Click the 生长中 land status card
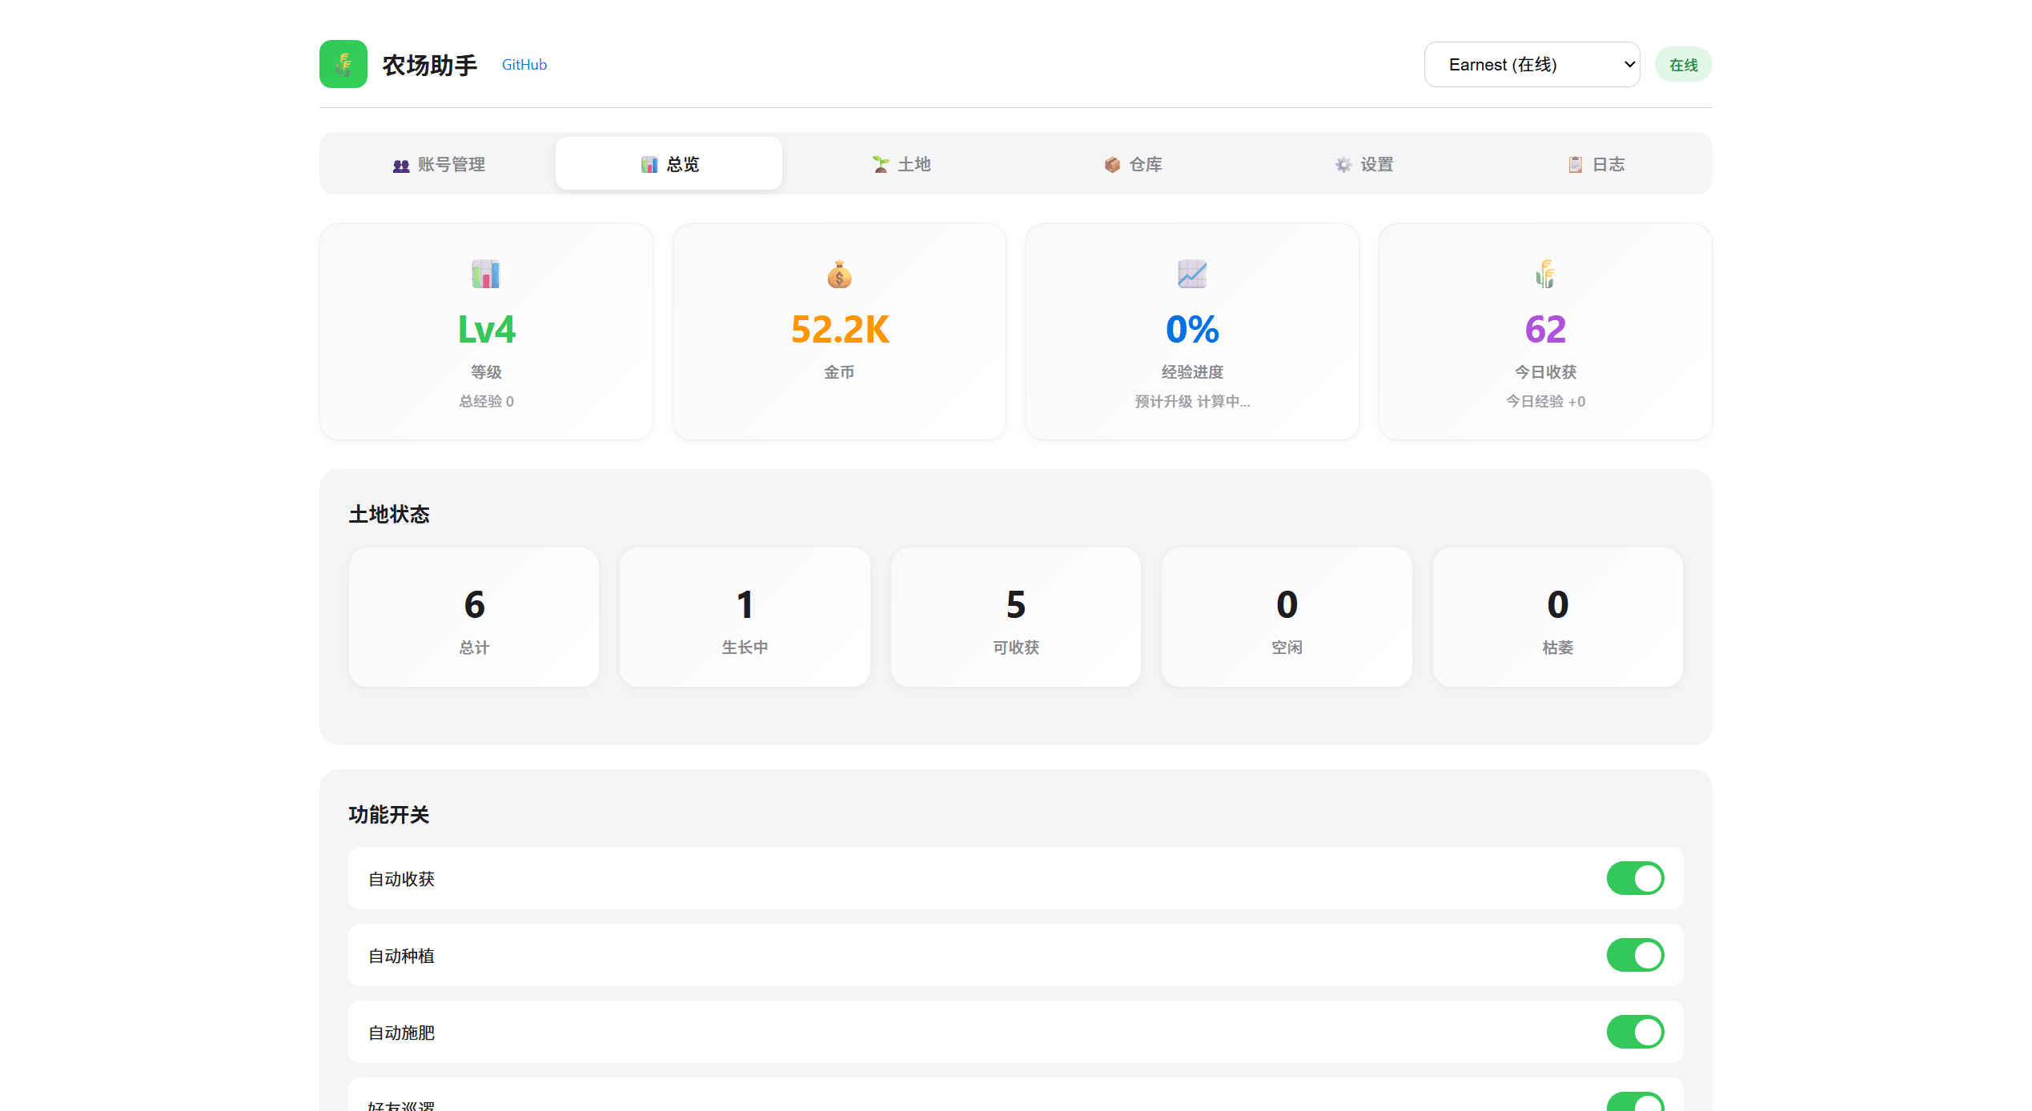This screenshot has width=2032, height=1111. pyautogui.click(x=745, y=617)
